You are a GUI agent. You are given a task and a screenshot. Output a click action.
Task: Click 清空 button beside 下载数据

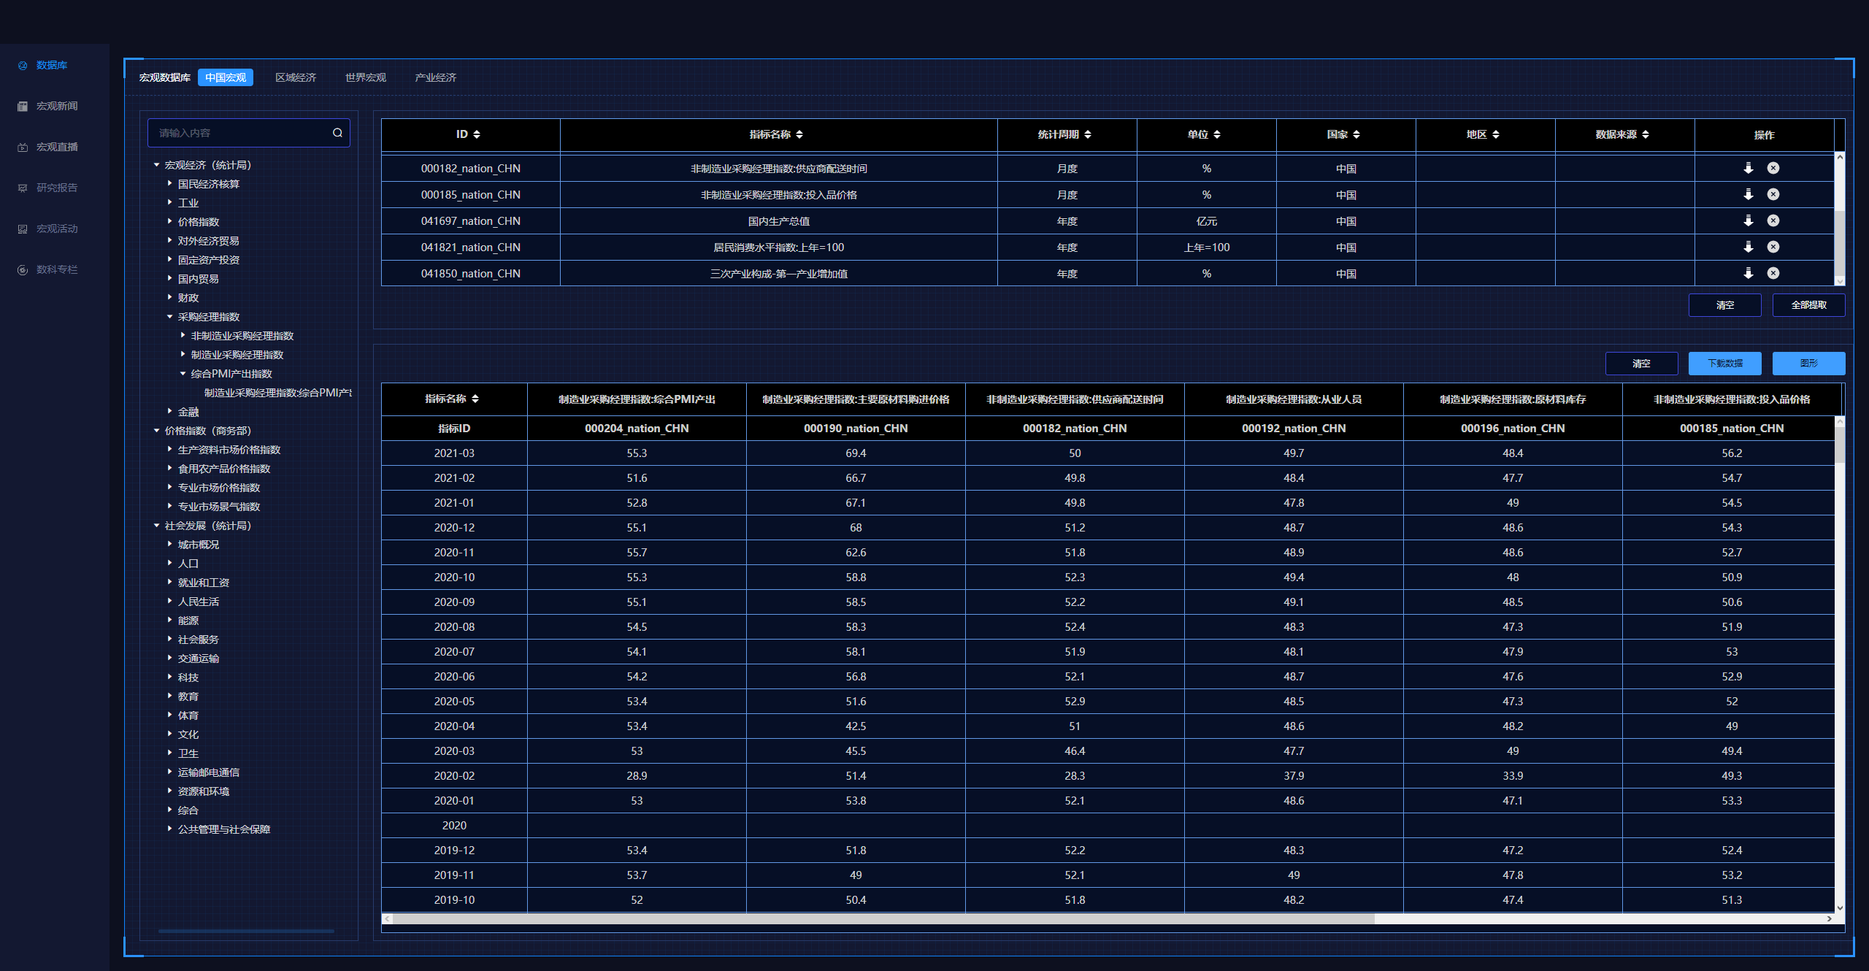(1642, 364)
